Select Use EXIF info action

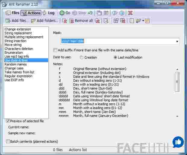[14, 80]
